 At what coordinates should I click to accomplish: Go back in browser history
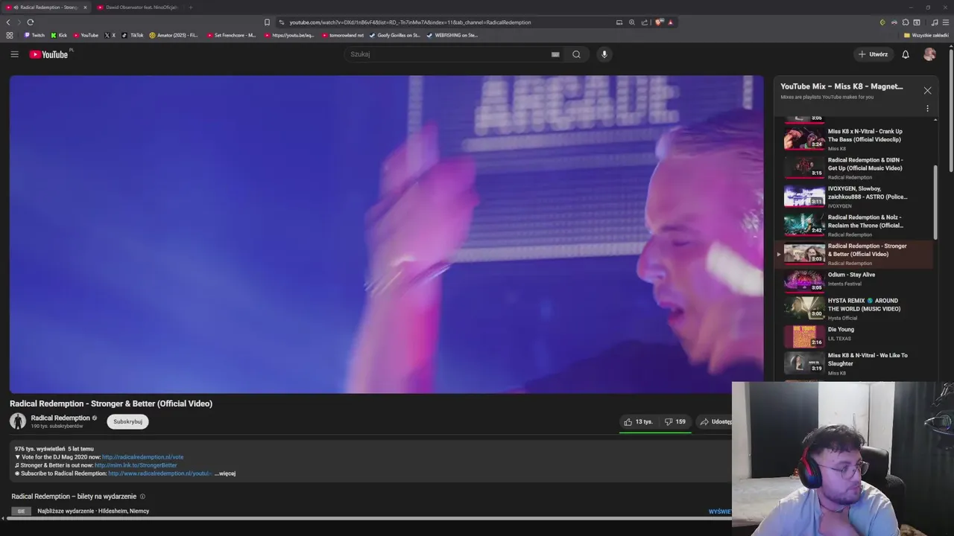[x=8, y=22]
